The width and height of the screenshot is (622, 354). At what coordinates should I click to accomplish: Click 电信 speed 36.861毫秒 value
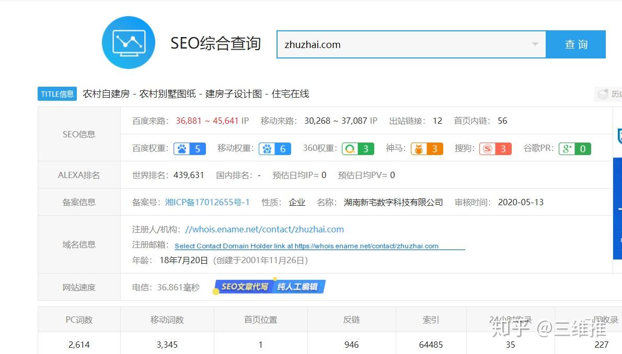click(x=179, y=287)
